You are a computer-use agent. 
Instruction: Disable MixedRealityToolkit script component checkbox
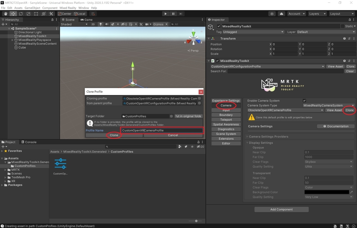(x=217, y=61)
